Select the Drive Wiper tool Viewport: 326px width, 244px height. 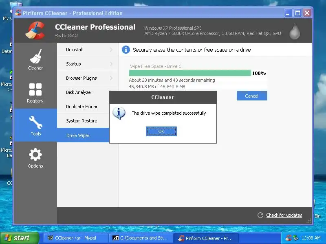83,135
